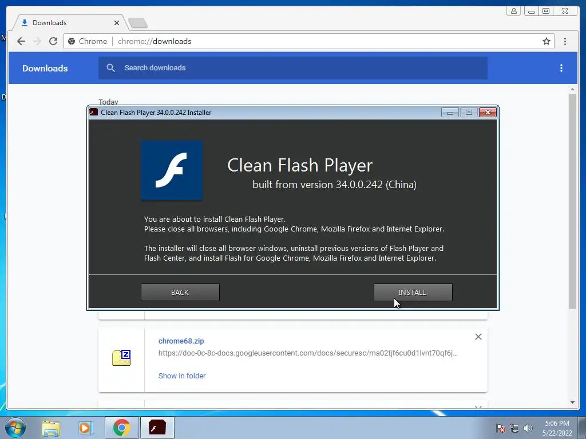Open the Windows Start menu

click(15, 428)
